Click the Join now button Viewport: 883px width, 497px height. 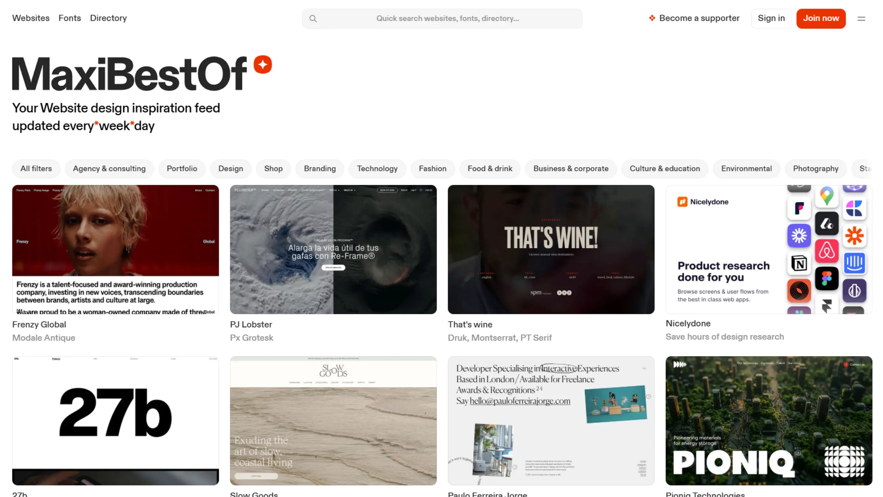tap(821, 19)
